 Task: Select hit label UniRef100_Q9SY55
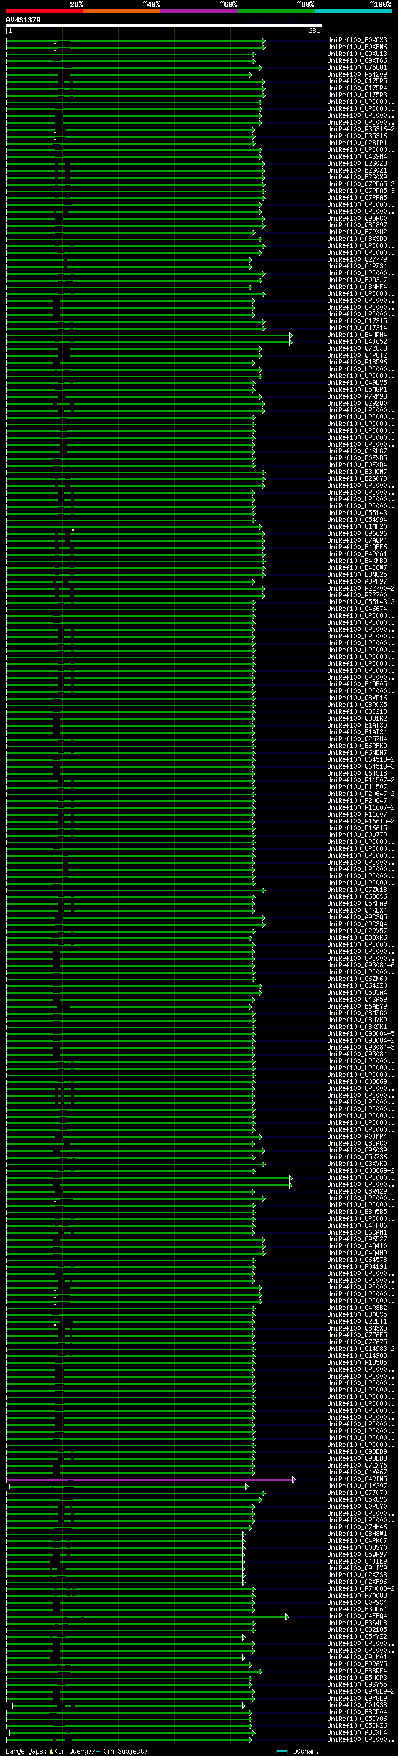coord(357,1684)
